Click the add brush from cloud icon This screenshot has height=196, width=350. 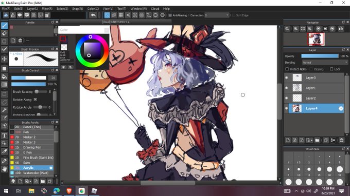13,181
